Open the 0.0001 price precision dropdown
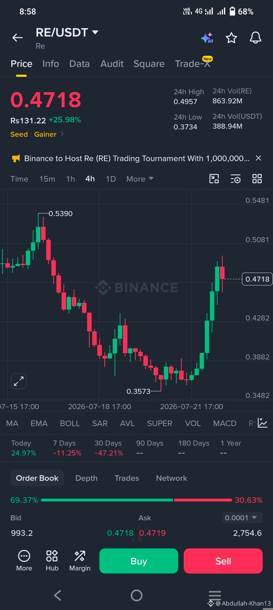The height and width of the screenshot is (610, 273). [242, 518]
